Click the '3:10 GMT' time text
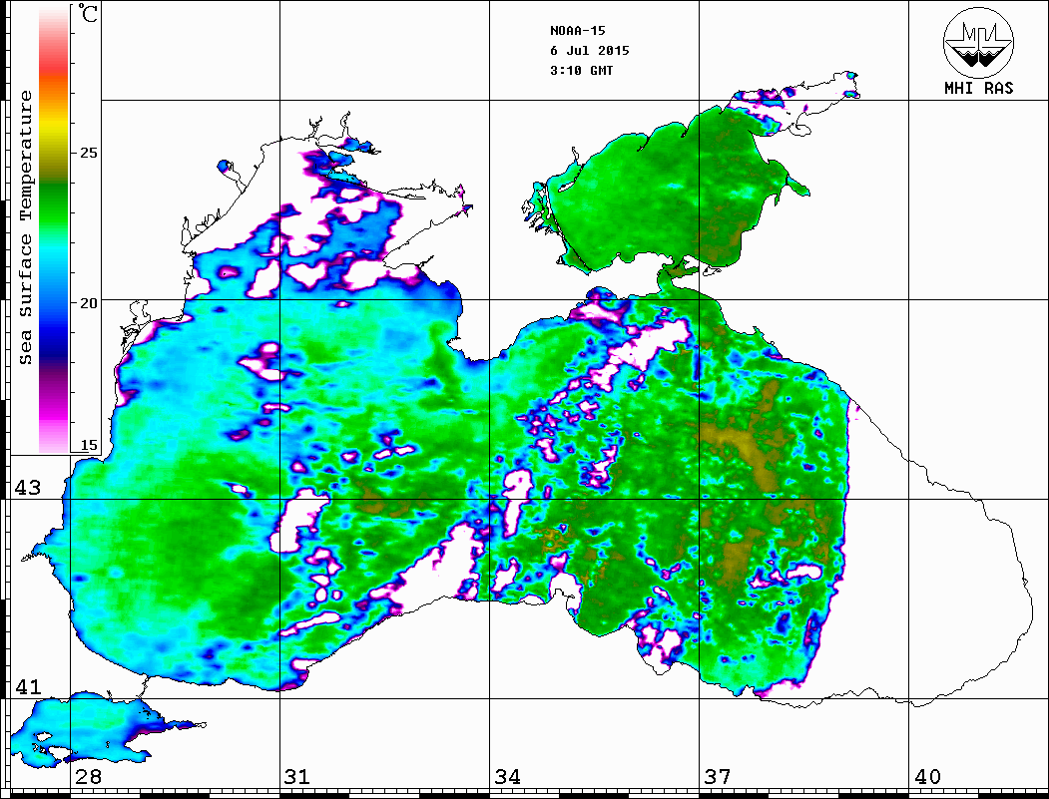 click(x=581, y=70)
